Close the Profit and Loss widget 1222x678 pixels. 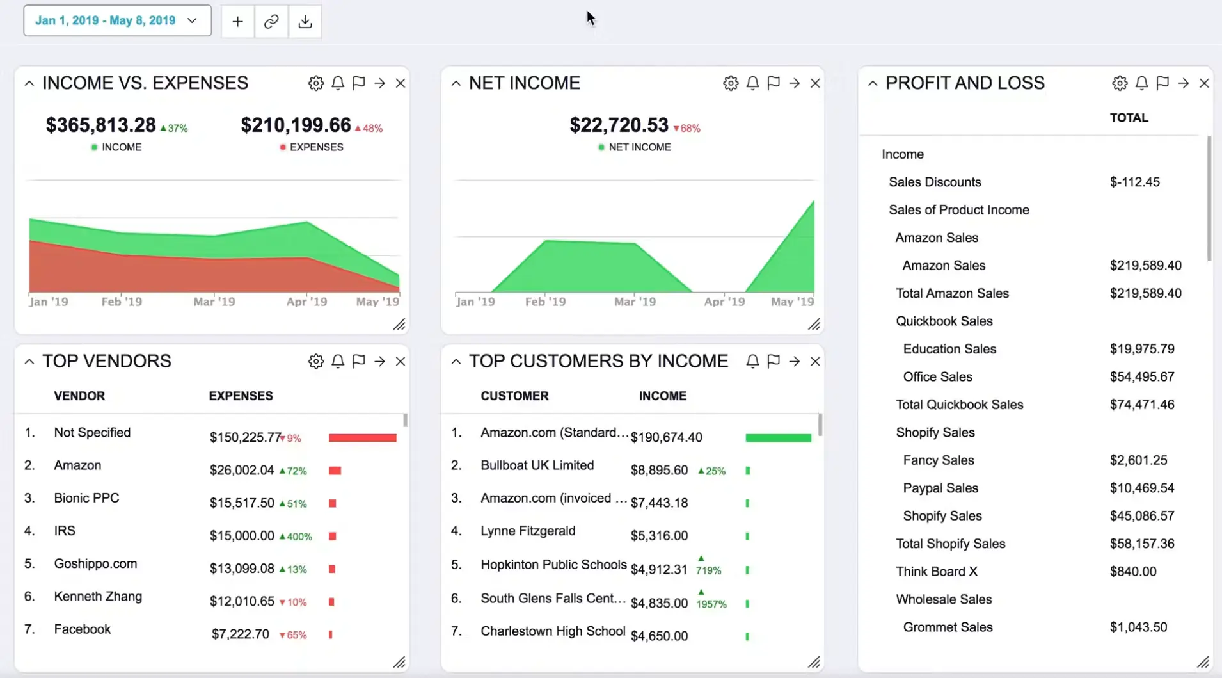[x=1204, y=83]
